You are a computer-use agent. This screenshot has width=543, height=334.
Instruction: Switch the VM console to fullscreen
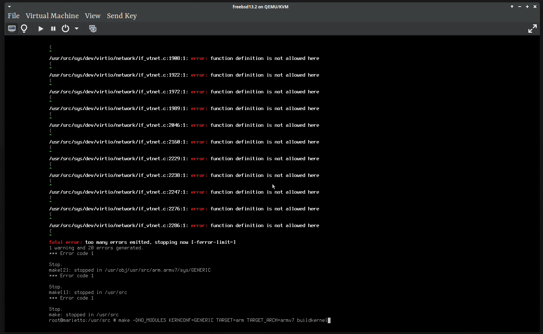click(532, 29)
